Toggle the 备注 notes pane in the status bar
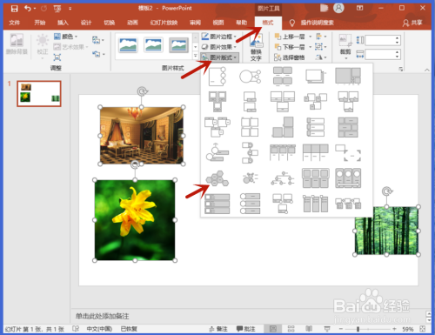Screen dimensions: 435x335 [218, 329]
